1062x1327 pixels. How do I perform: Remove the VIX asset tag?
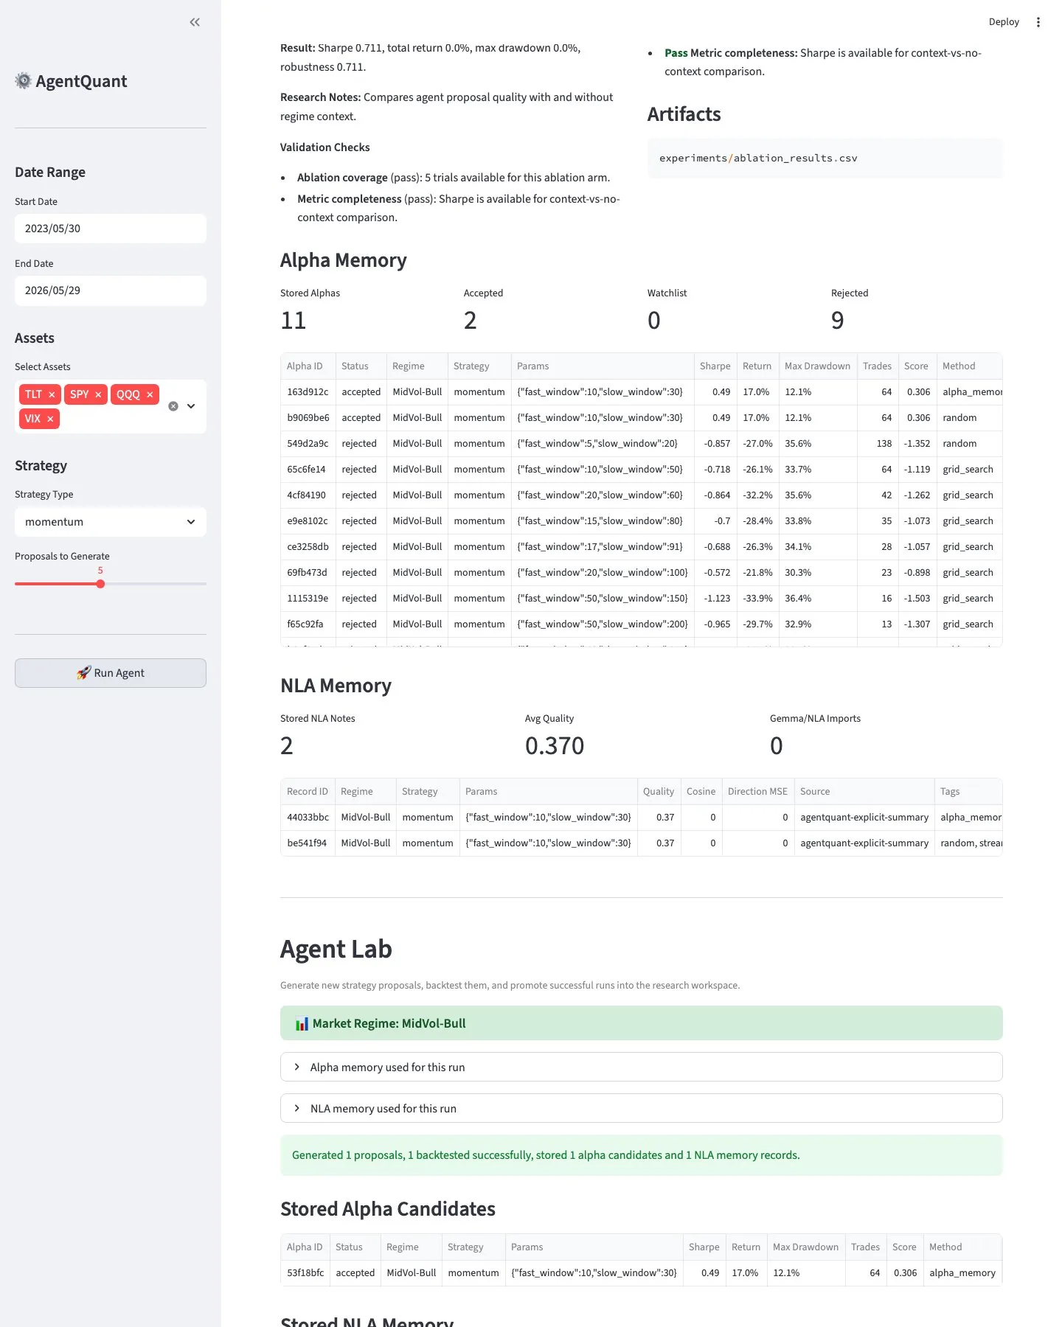coord(50,419)
